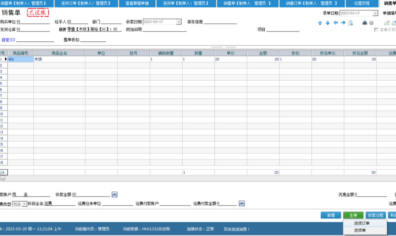Switch to the 销售订单【制单人:管理员】 tab
The width and height of the screenshot is (396, 236).
coord(312,3)
